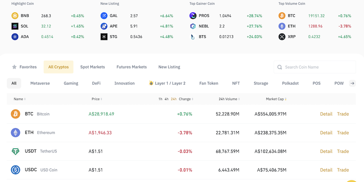Switch to the Spot Markets tab
This screenshot has height=182, width=364.
pos(92,67)
